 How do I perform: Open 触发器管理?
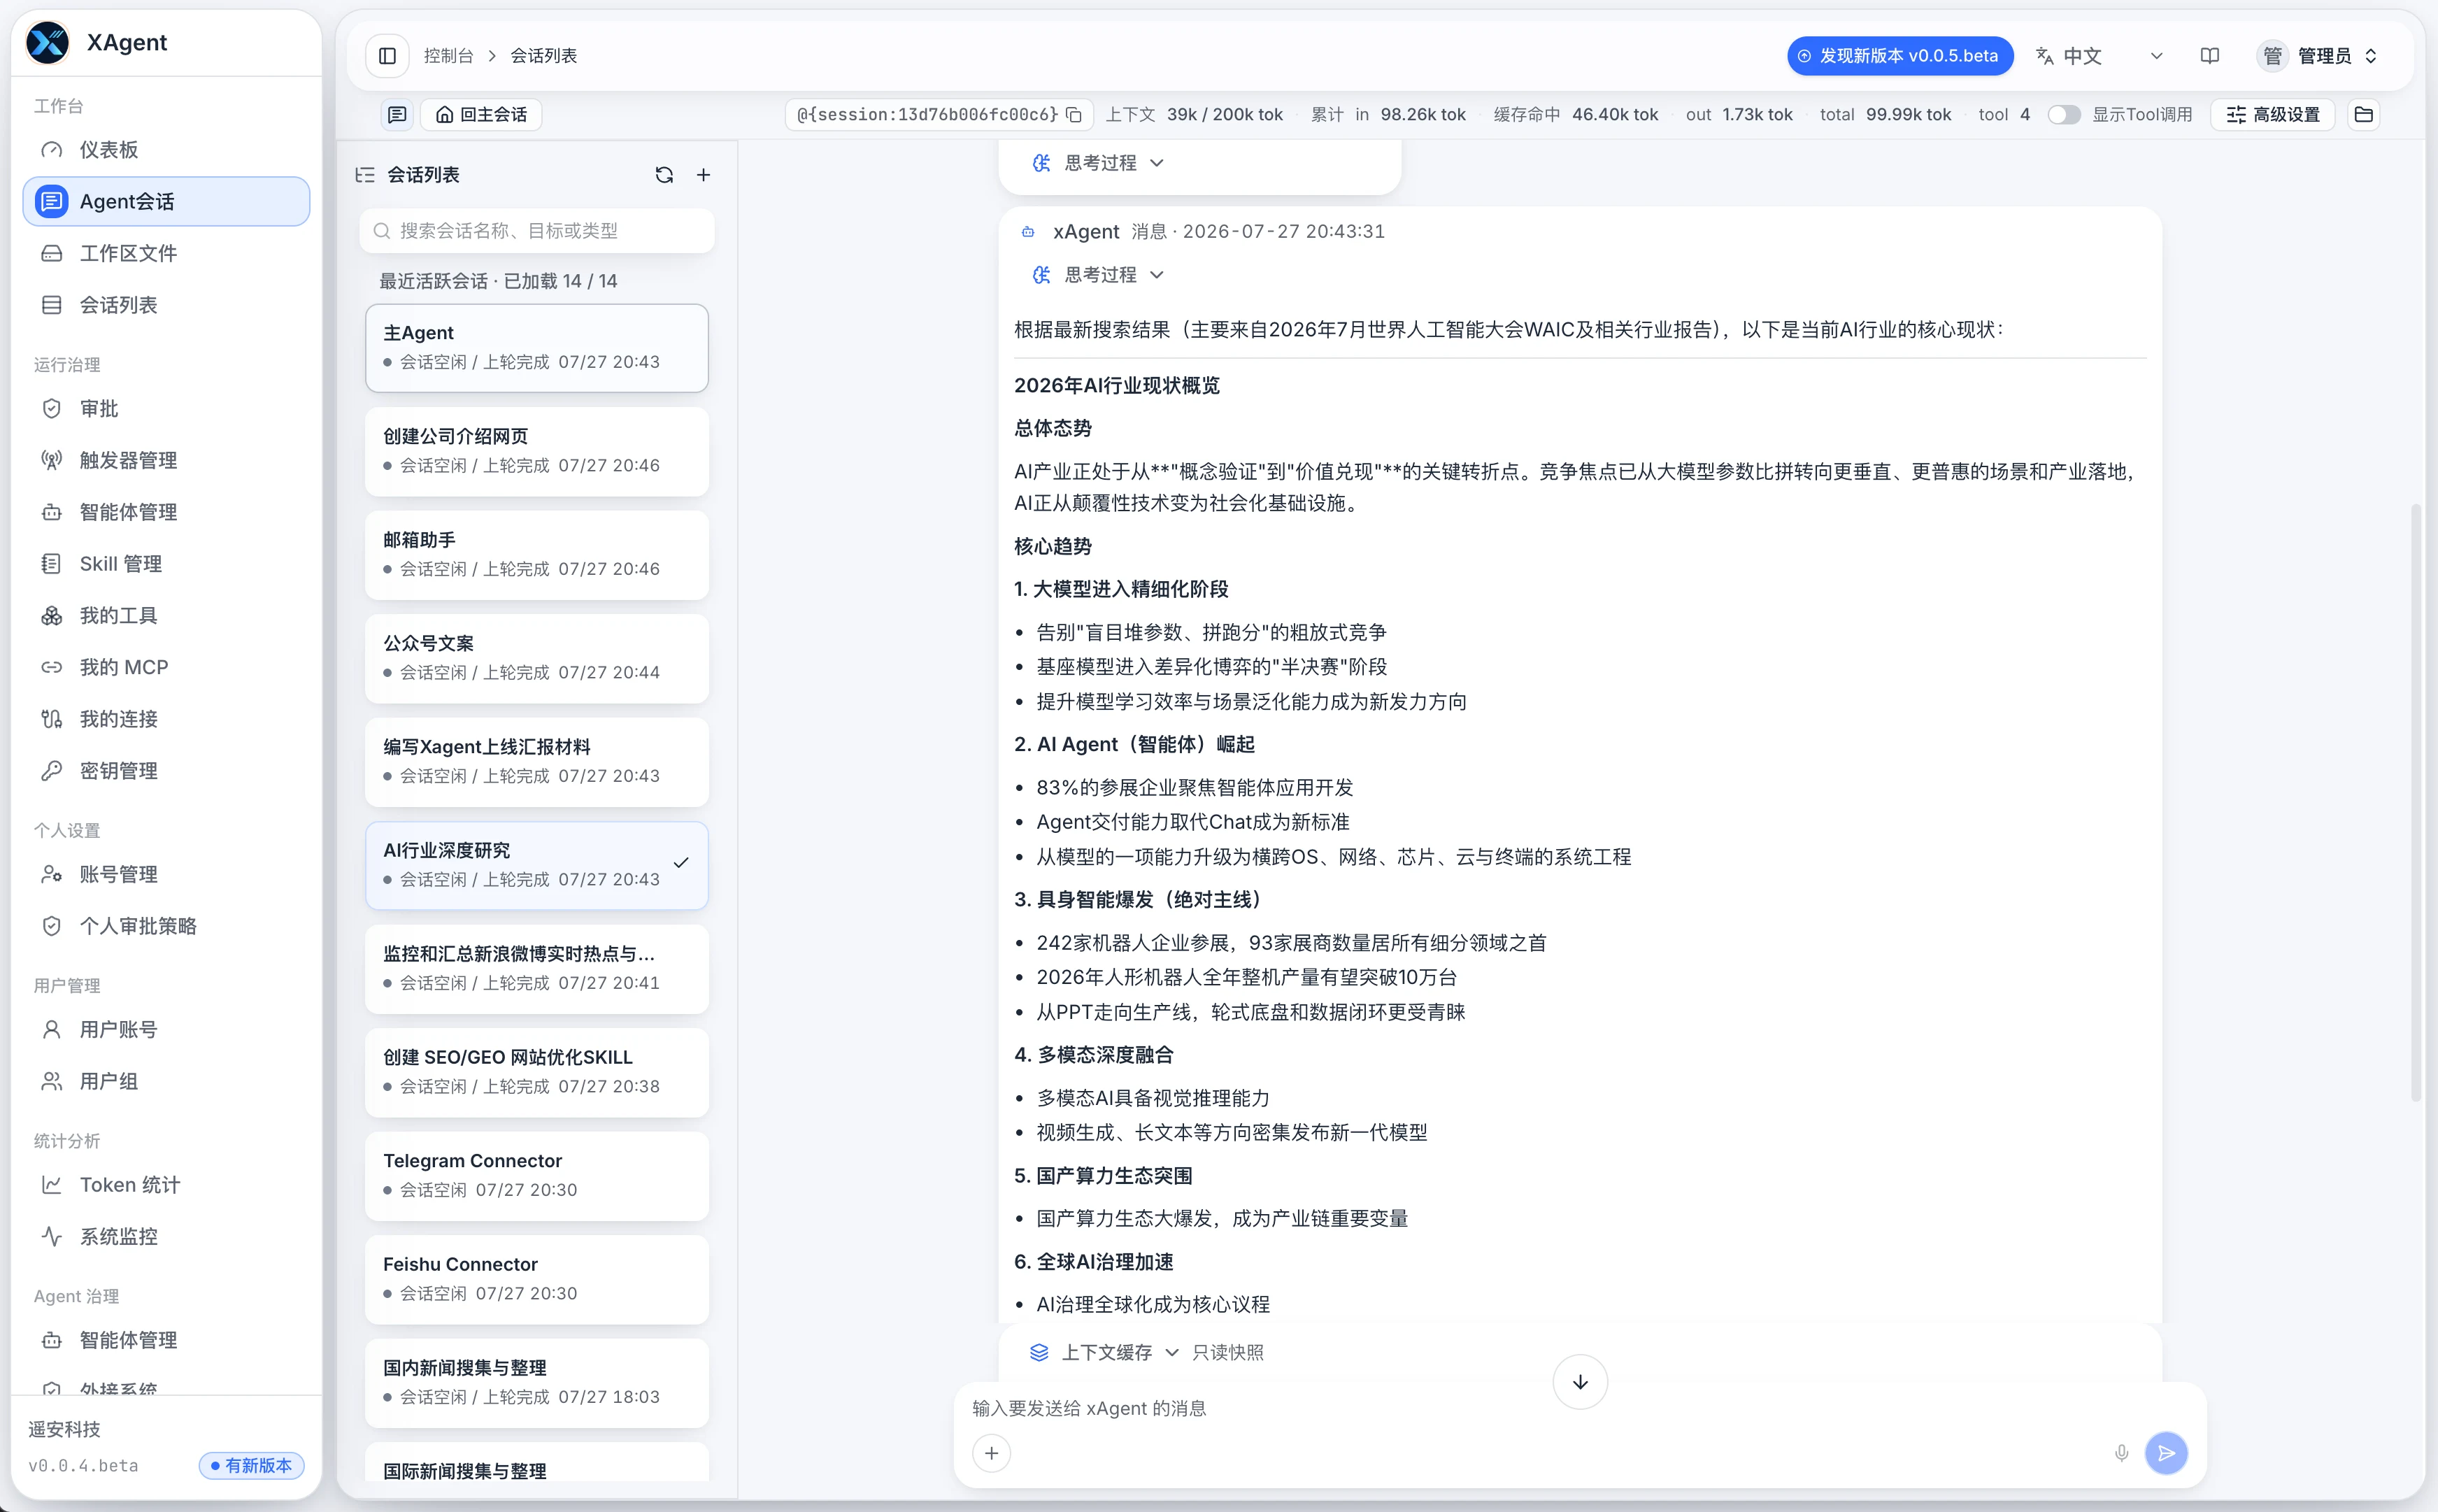[x=166, y=460]
